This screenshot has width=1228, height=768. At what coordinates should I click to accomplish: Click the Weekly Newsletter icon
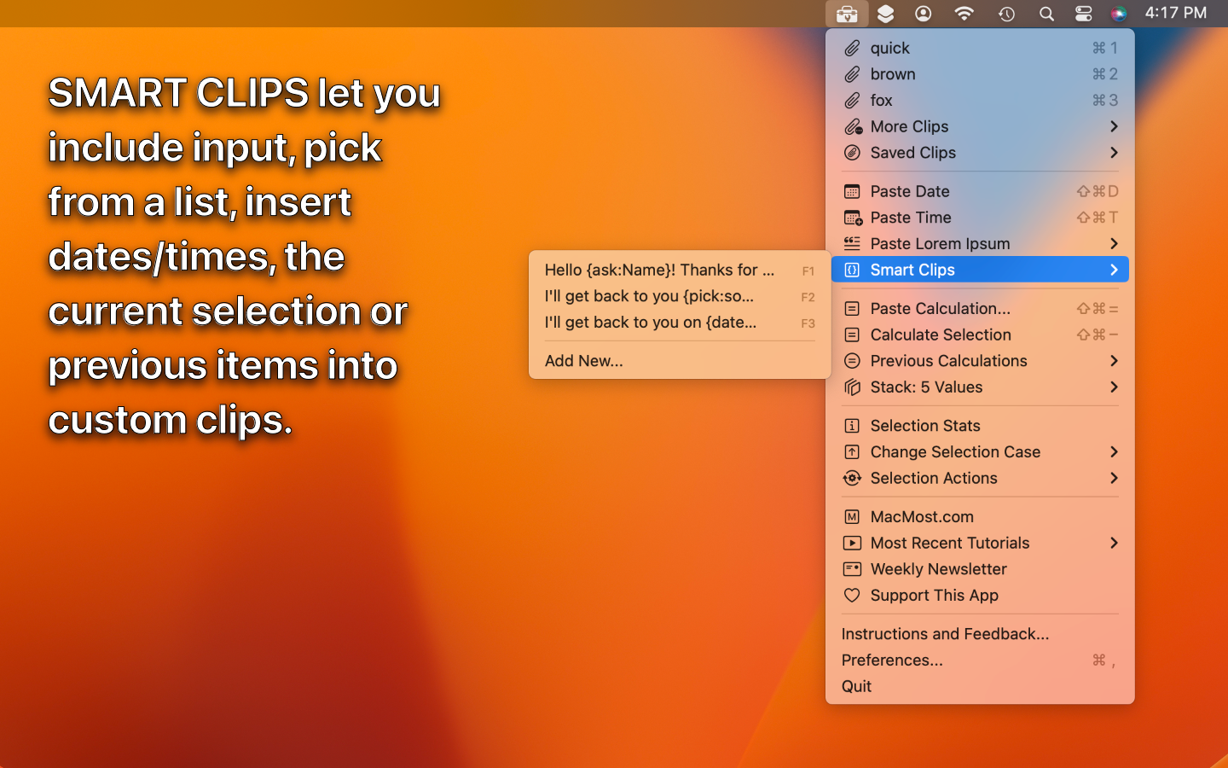tap(852, 569)
